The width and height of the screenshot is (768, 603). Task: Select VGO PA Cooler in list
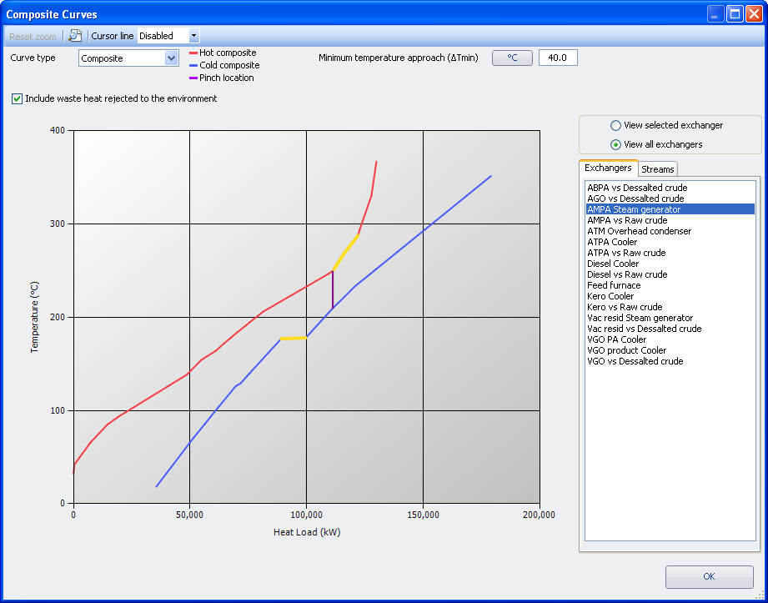tap(670, 339)
